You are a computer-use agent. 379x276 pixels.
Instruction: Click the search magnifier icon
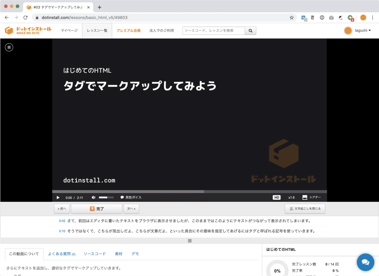click(250, 31)
